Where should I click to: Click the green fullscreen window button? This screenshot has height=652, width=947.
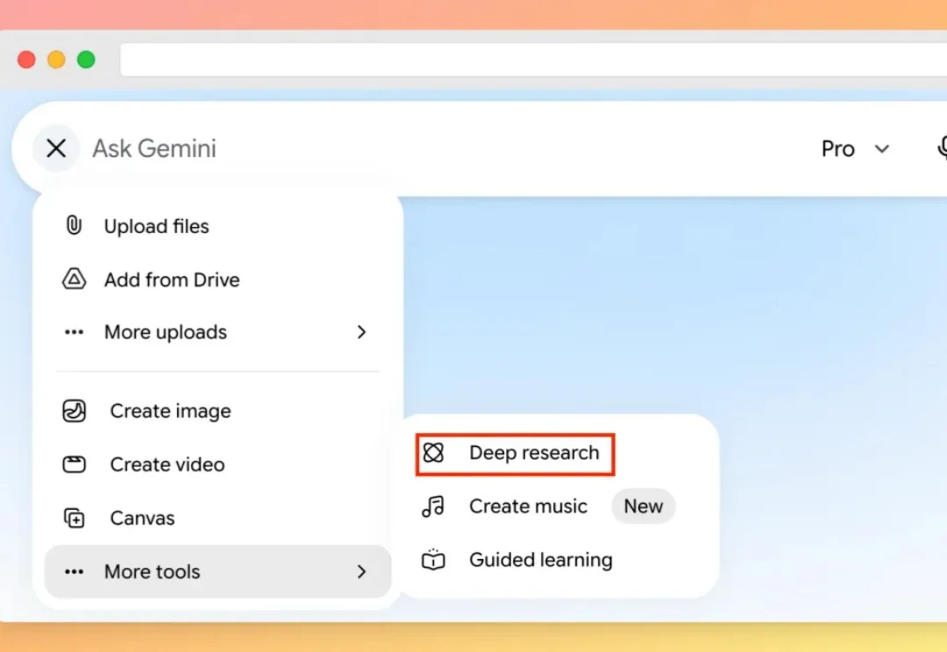tap(86, 60)
